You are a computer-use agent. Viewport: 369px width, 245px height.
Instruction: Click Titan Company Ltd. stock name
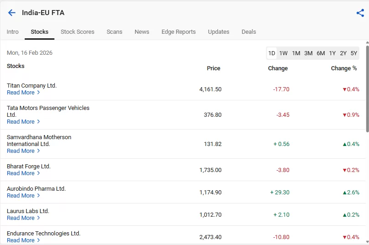[x=32, y=86]
